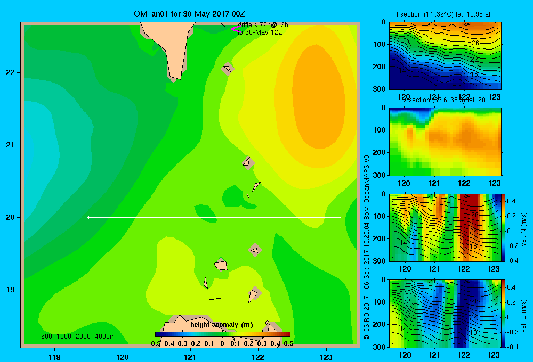Open the northward velocity section panel
Screen dimensions: 533x362
(445, 227)
